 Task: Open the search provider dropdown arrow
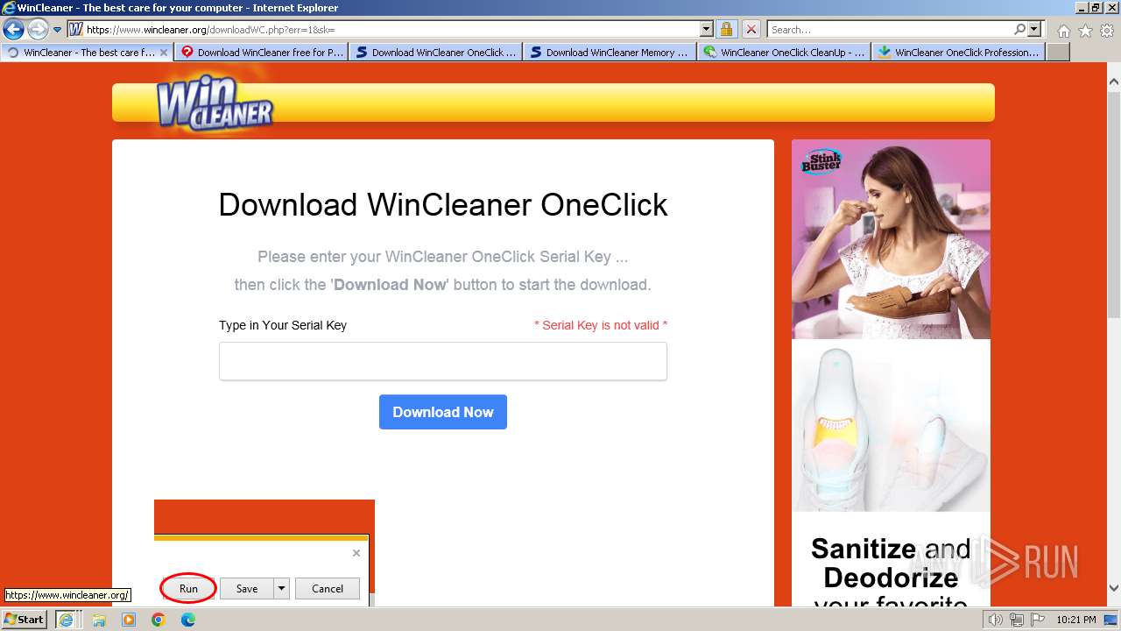tap(1034, 30)
